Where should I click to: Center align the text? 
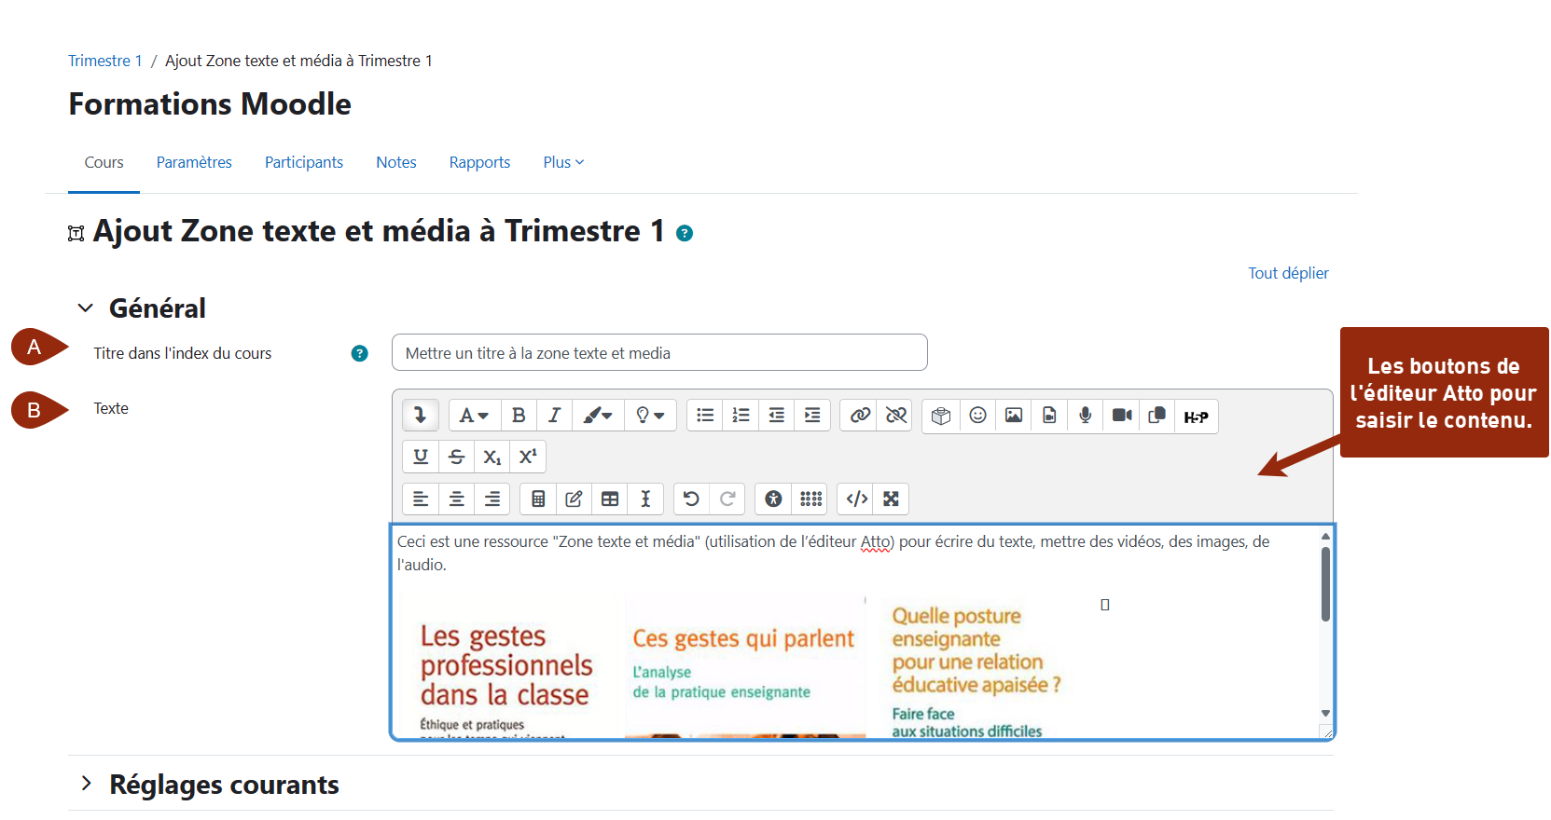[x=456, y=499]
